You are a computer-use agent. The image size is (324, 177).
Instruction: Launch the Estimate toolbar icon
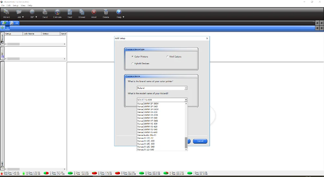(57, 12)
